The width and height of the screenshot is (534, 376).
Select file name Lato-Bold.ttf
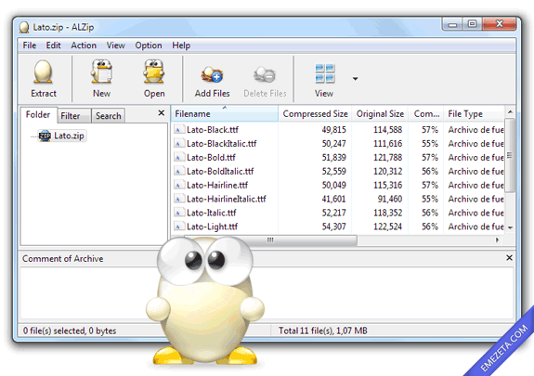point(211,157)
